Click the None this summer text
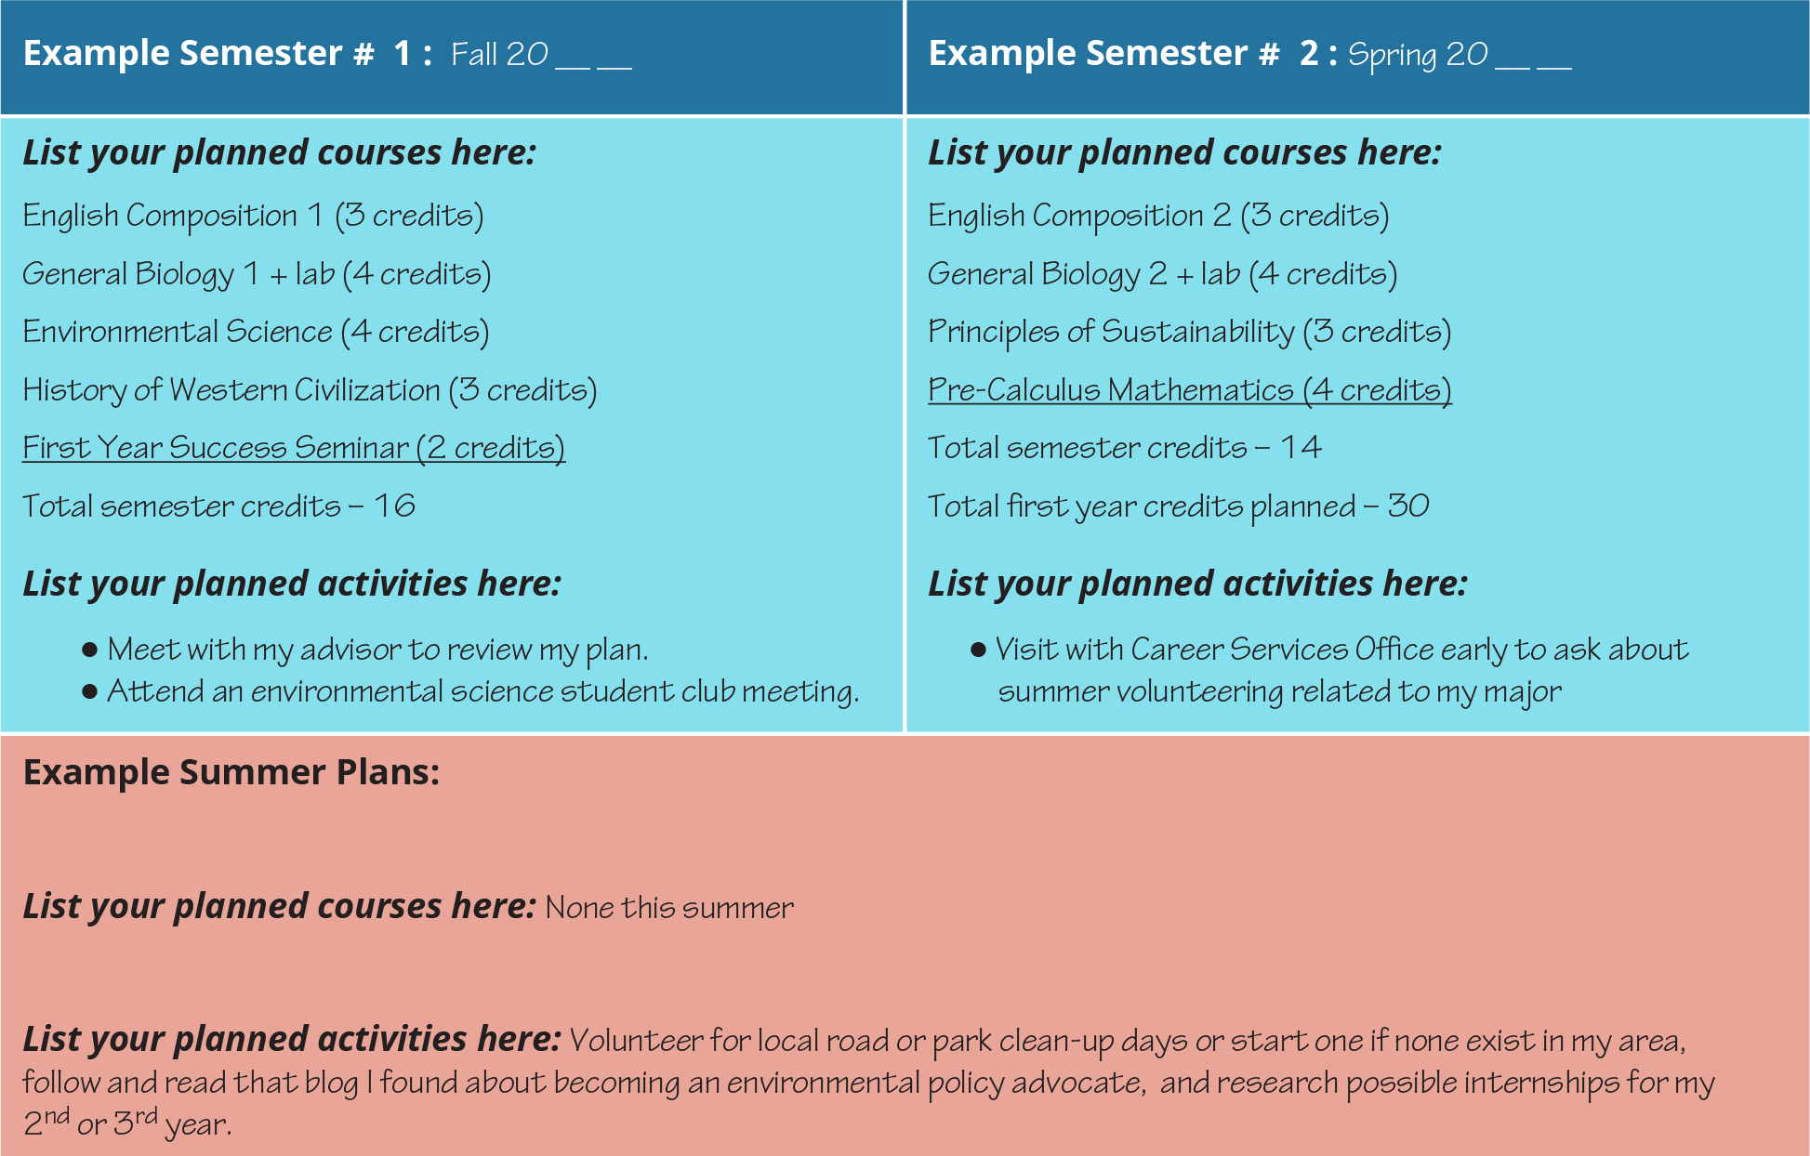This screenshot has height=1156, width=1810. click(x=669, y=908)
